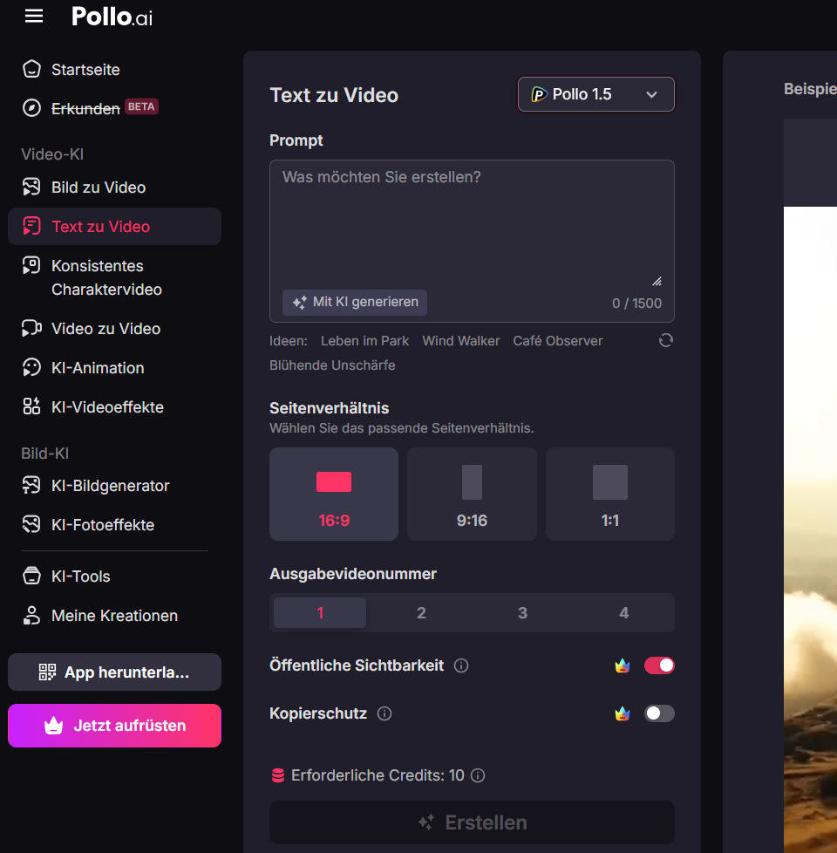Select the 16:9 aspect ratio

[x=334, y=494]
